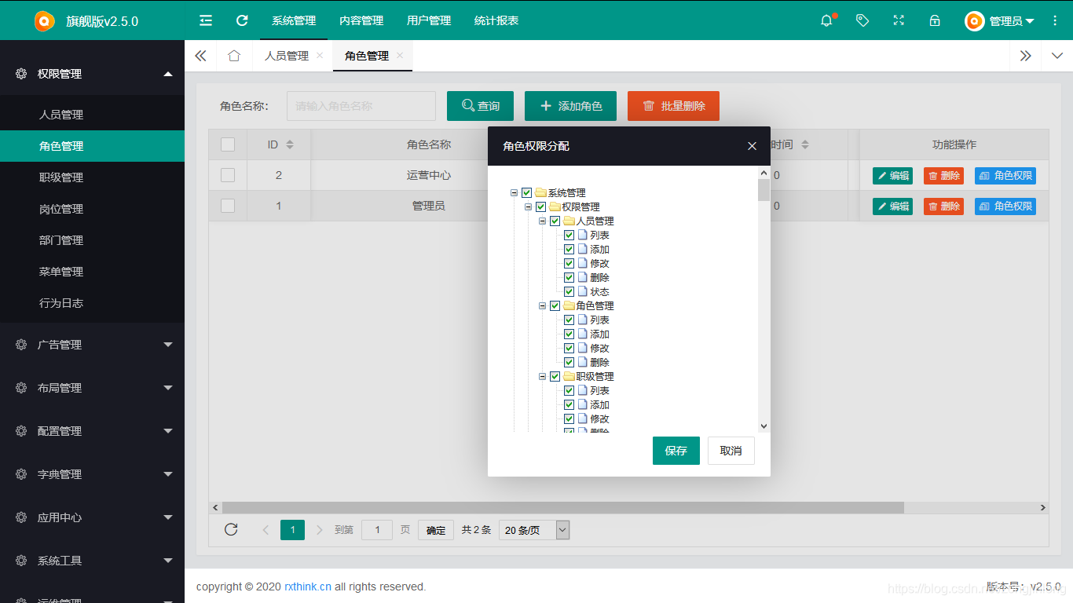Open the 内容管理 top menu
This screenshot has height=603, width=1073.
pyautogui.click(x=361, y=20)
